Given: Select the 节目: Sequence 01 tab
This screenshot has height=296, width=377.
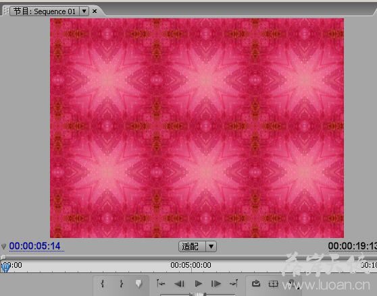Looking at the screenshot, I should (x=45, y=11).
